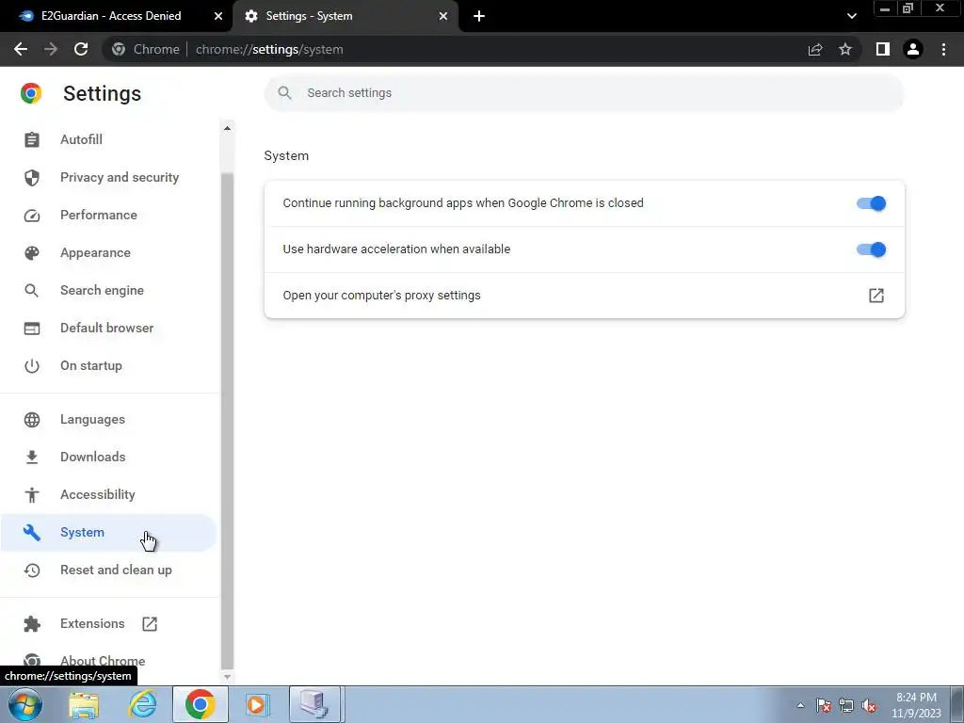The image size is (964, 723).
Task: Click the On startup power icon
Action: [31, 366]
